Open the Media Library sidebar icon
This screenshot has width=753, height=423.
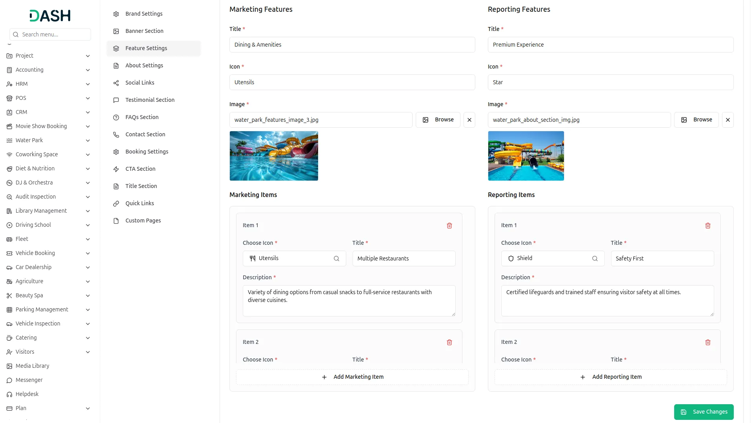click(x=9, y=366)
